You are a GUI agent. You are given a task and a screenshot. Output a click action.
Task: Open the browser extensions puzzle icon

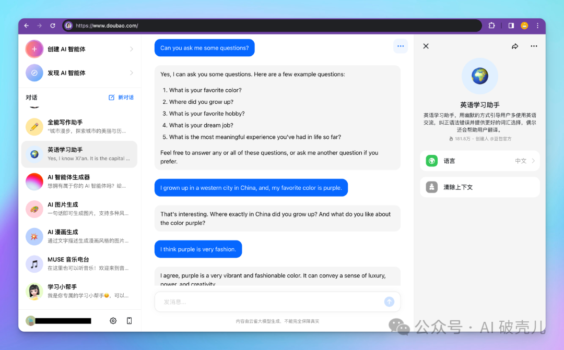492,26
